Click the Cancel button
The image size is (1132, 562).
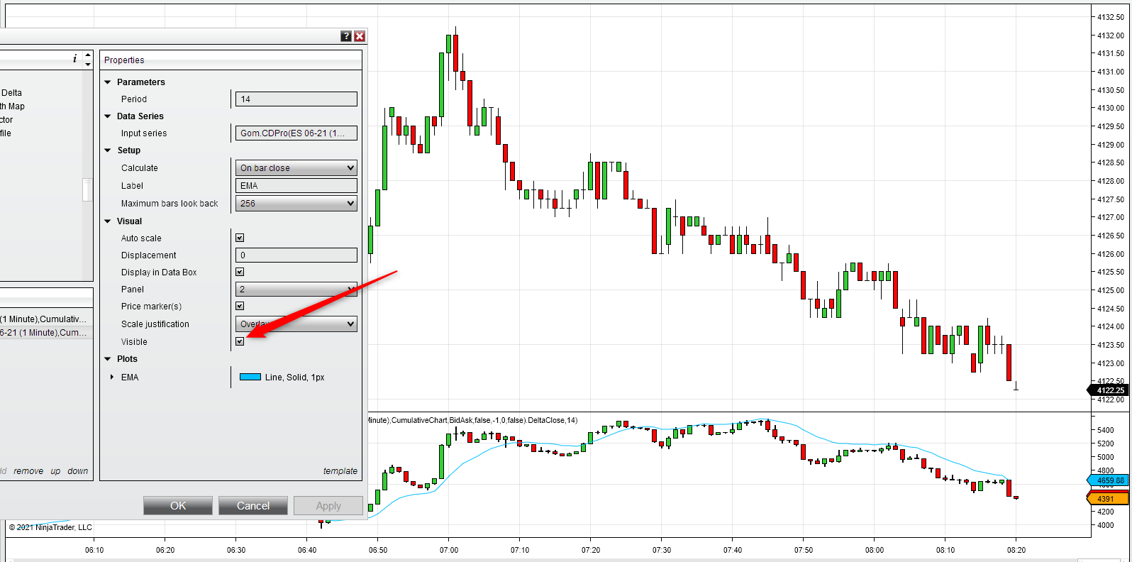253,506
